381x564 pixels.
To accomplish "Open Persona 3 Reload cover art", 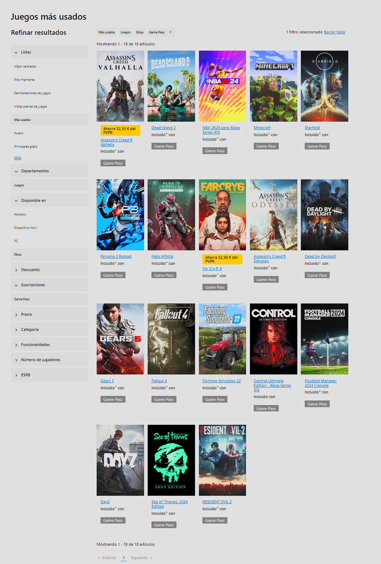I will tap(120, 215).
